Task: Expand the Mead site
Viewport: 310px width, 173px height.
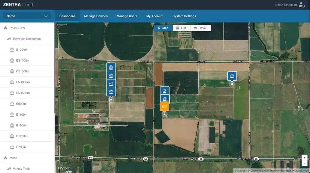Action: [x=13, y=158]
